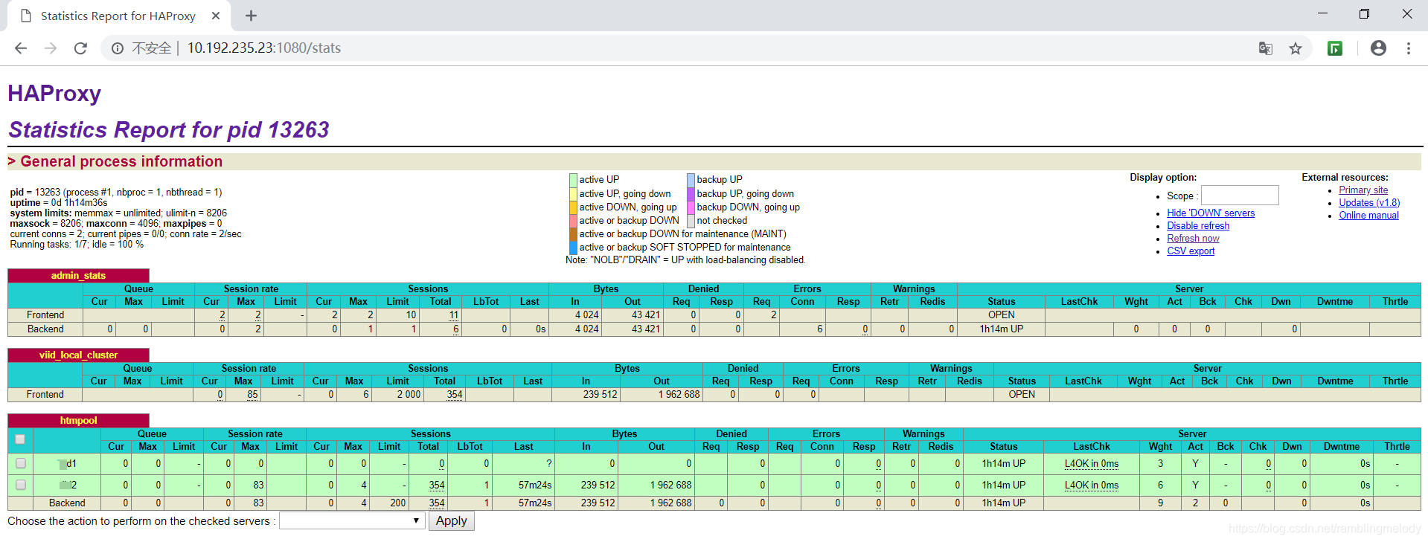
Task: Open the Updates (v1.8) link
Action: pyautogui.click(x=1369, y=203)
